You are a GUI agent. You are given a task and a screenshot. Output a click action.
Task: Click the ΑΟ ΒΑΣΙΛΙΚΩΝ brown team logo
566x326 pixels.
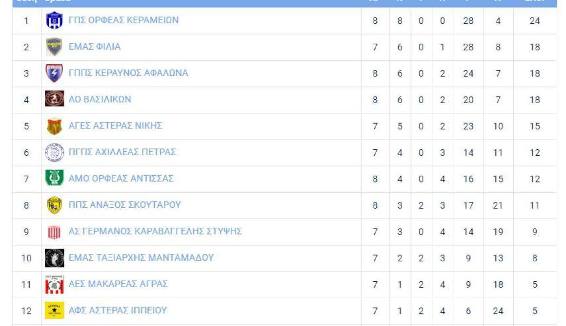point(55,99)
